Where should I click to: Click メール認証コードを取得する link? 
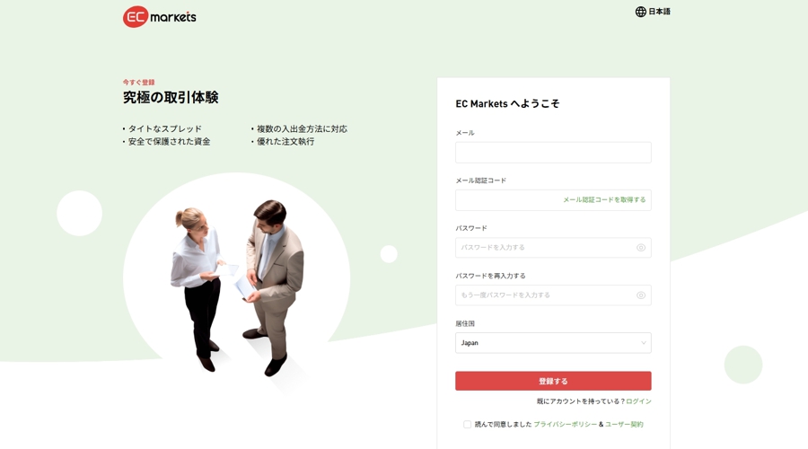604,200
